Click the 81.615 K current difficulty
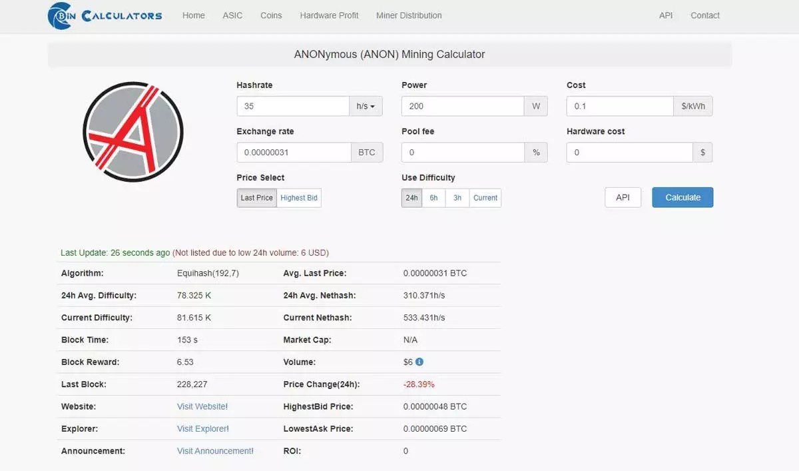 coord(194,318)
